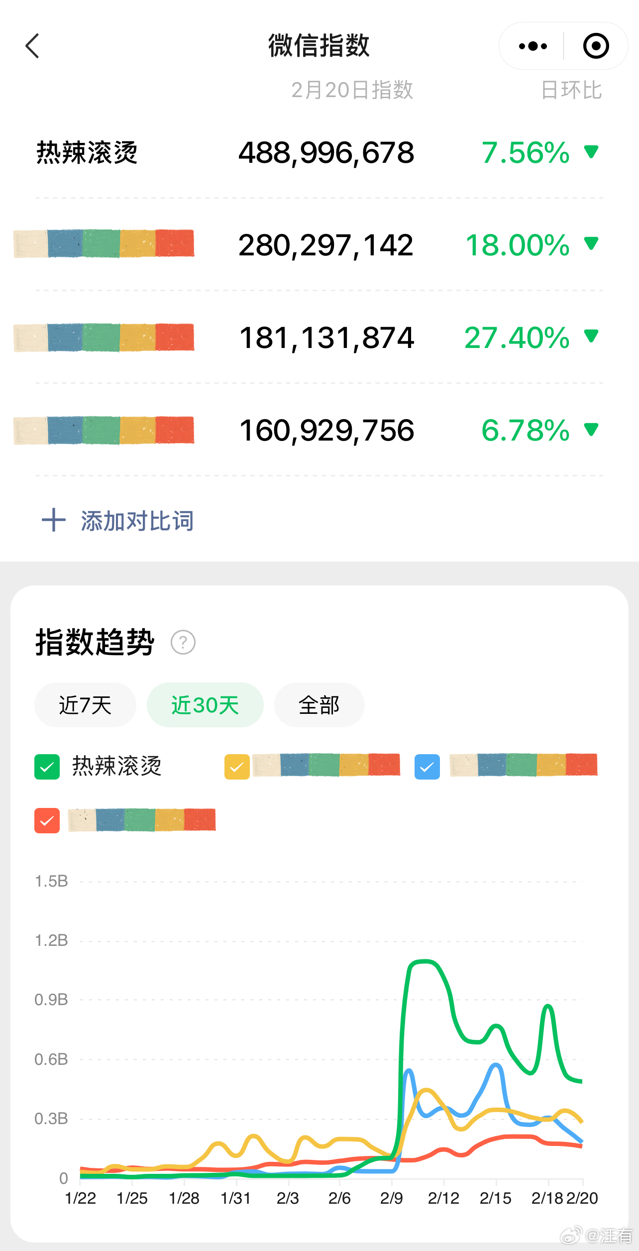Click the 1/31 date on the chart axis
Image resolution: width=639 pixels, height=1251 pixels.
[236, 1198]
